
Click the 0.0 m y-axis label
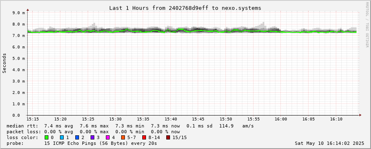click(19, 115)
